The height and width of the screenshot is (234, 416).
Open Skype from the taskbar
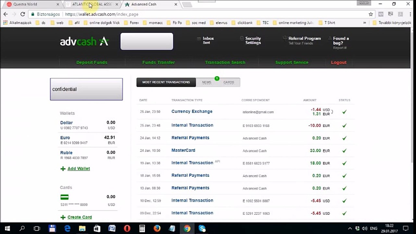tap(202, 228)
